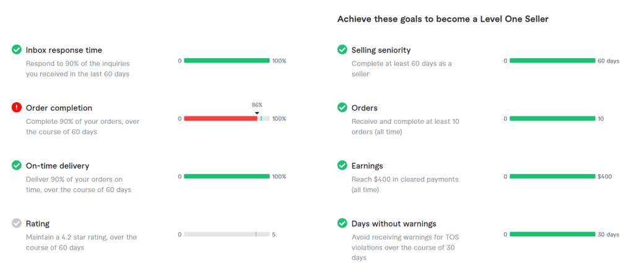Click the red Order completion progress bar
Image resolution: width=634 pixels, height=277 pixels.
tap(220, 118)
